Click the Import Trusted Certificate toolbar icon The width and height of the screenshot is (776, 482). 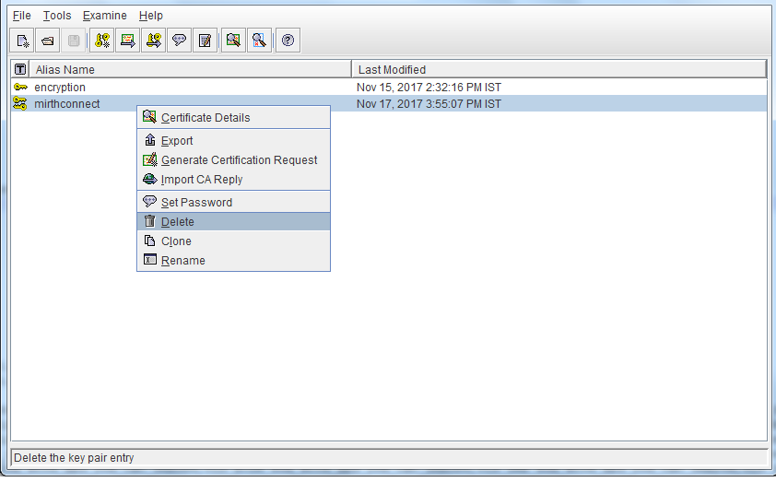tap(128, 41)
